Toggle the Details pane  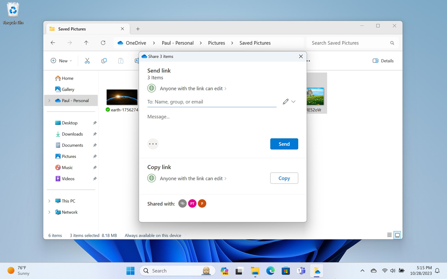(x=383, y=61)
